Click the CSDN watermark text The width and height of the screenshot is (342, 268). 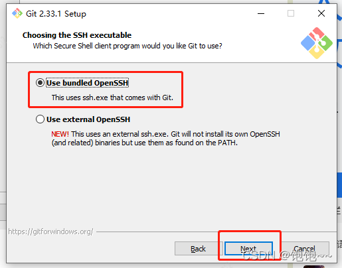pyautogui.click(x=287, y=255)
